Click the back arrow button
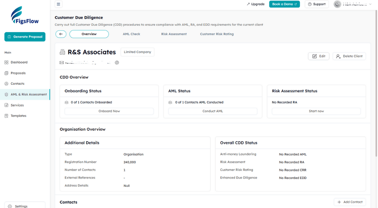 (x=61, y=34)
